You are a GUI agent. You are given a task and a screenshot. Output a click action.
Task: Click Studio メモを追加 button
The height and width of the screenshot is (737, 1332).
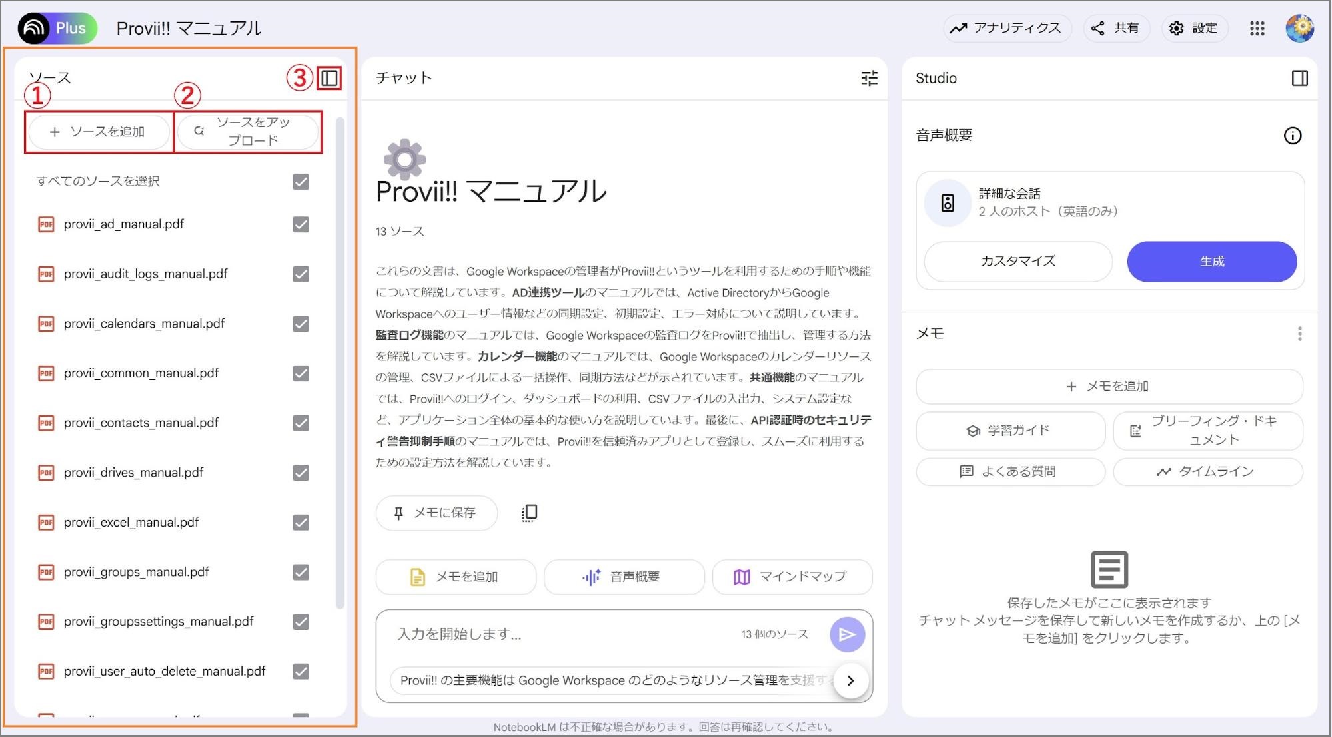click(x=1109, y=387)
